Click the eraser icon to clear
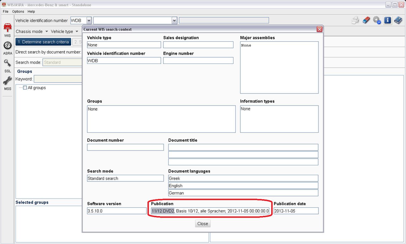406x244 pixels. (366, 21)
